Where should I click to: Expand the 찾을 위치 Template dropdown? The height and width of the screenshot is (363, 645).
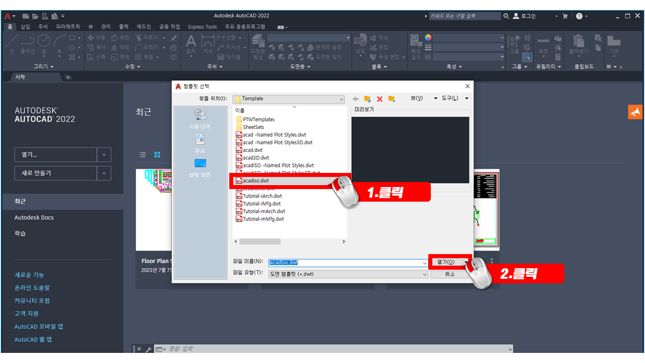[341, 99]
